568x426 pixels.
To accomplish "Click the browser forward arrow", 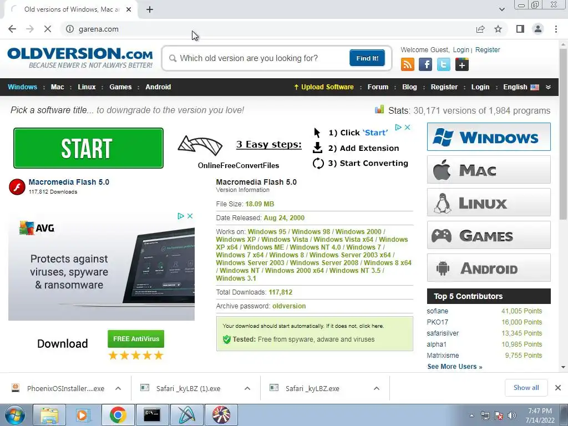I will [30, 29].
